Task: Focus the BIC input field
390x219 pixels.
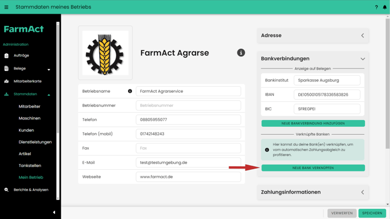Action: 327,109
